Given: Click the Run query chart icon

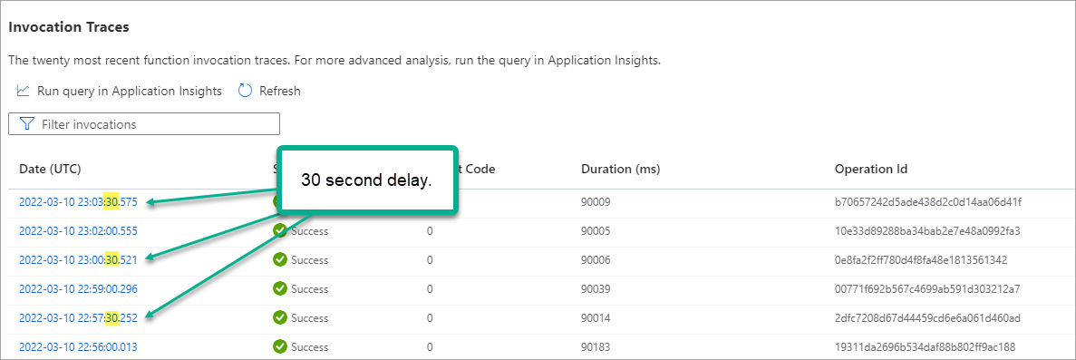Looking at the screenshot, I should coord(23,90).
